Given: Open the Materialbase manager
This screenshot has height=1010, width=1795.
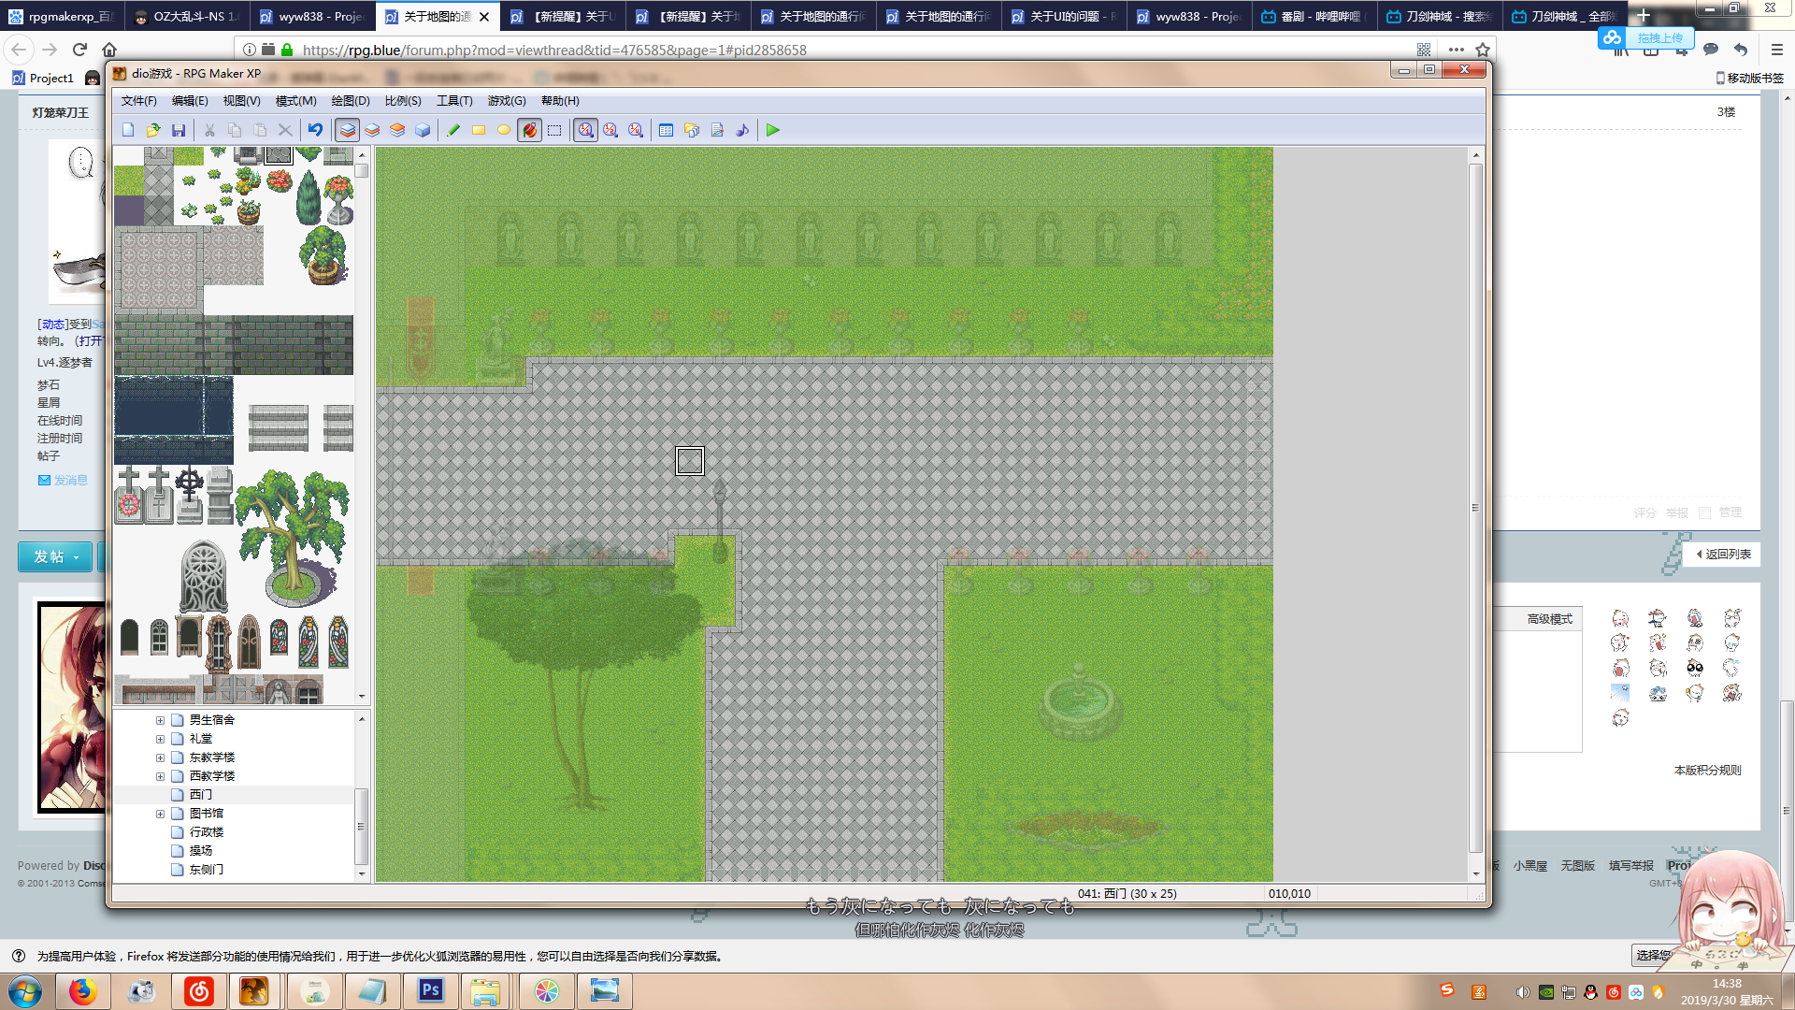Looking at the screenshot, I should pos(692,130).
